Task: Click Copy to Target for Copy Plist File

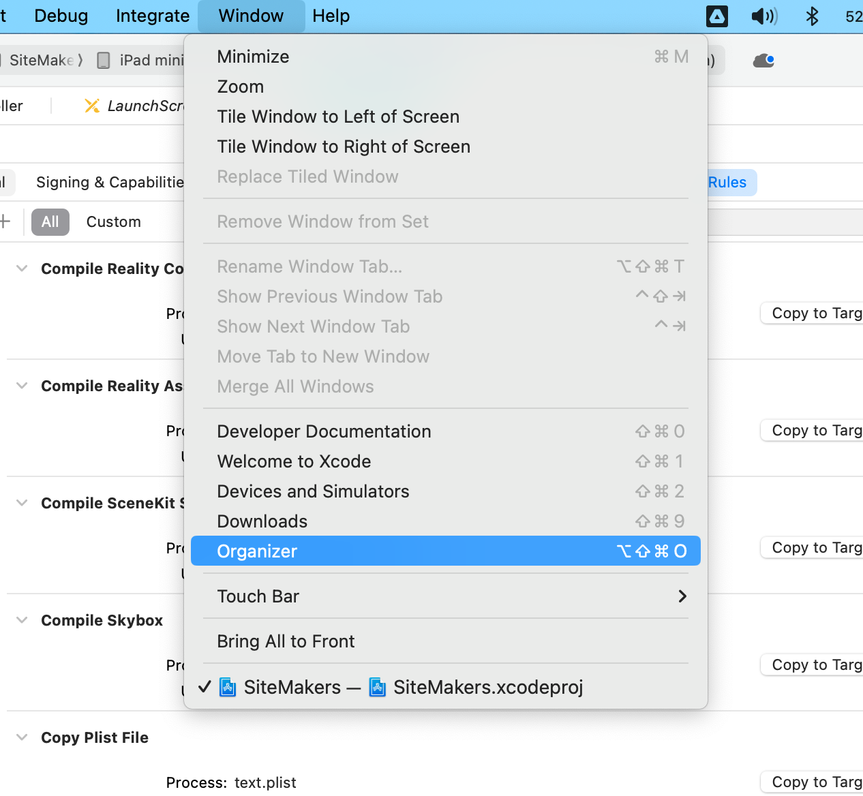Action: click(812, 782)
